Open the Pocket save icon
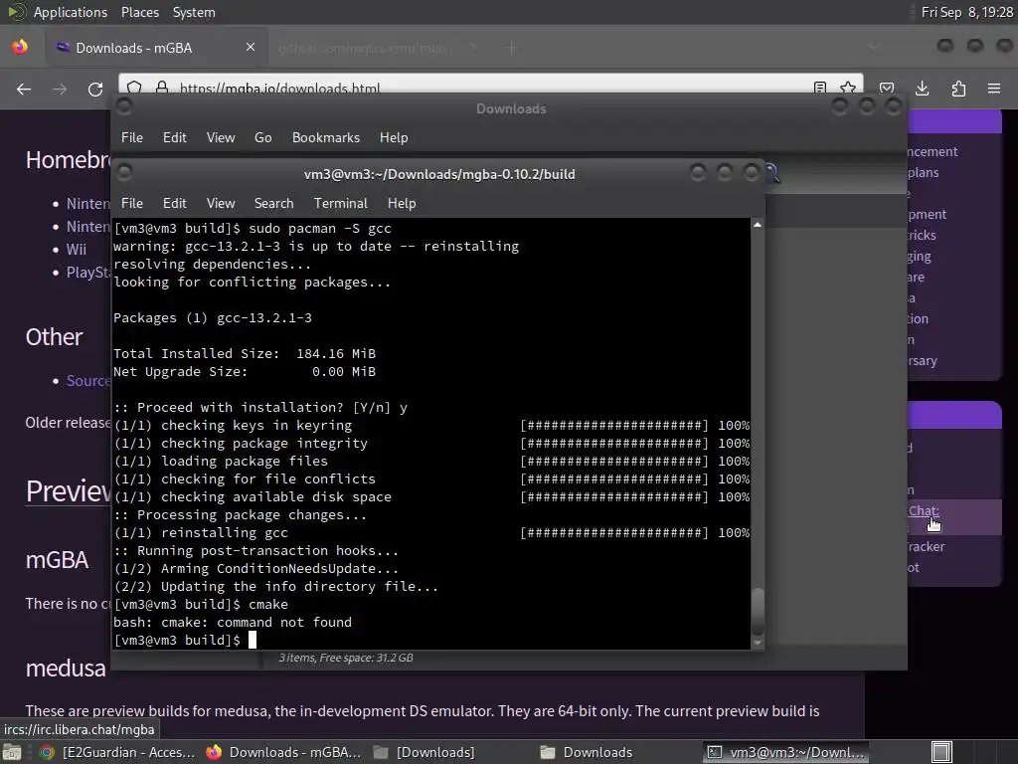This screenshot has height=764, width=1018. click(x=887, y=89)
